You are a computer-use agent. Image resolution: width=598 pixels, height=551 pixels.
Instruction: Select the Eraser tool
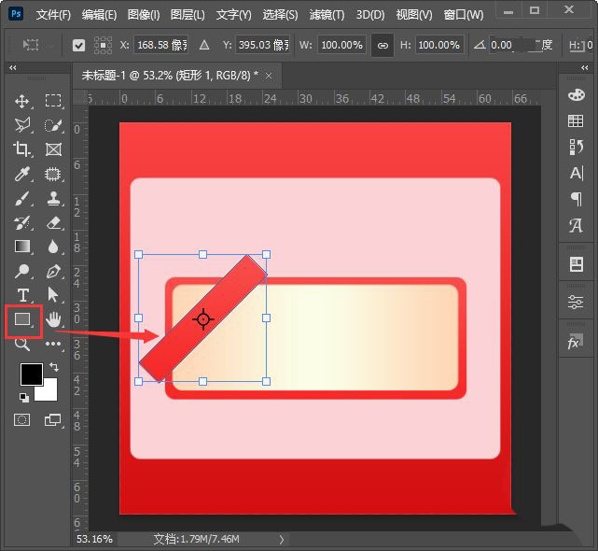[53, 223]
